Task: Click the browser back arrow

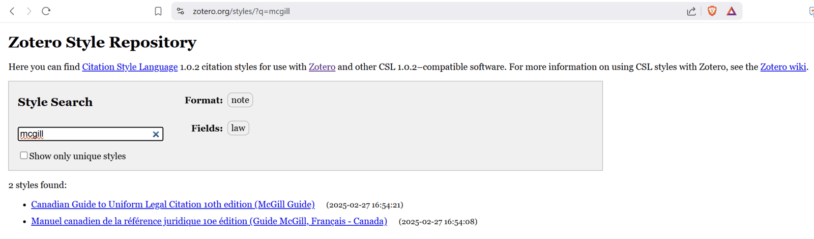Action: pos(12,11)
